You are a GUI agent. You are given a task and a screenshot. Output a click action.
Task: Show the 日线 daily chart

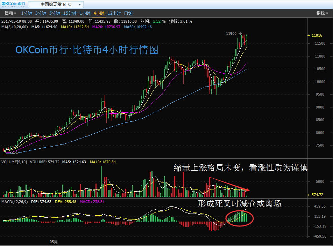(x=128, y=13)
